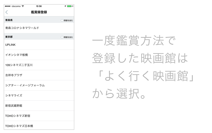The height and width of the screenshot is (133, 212).
Task: Tap the back chevron in navigation bar
Action: pos(6,12)
